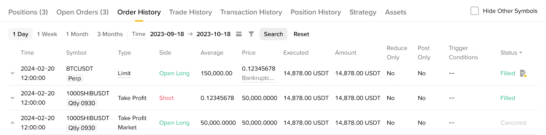Edit the start date 2023-09-18

(x=167, y=34)
